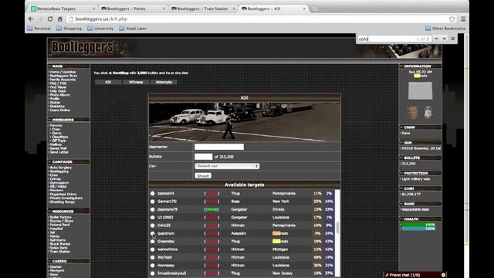The height and width of the screenshot is (278, 494).
Task: Open the Shopping bookmarks folder
Action: (x=69, y=29)
